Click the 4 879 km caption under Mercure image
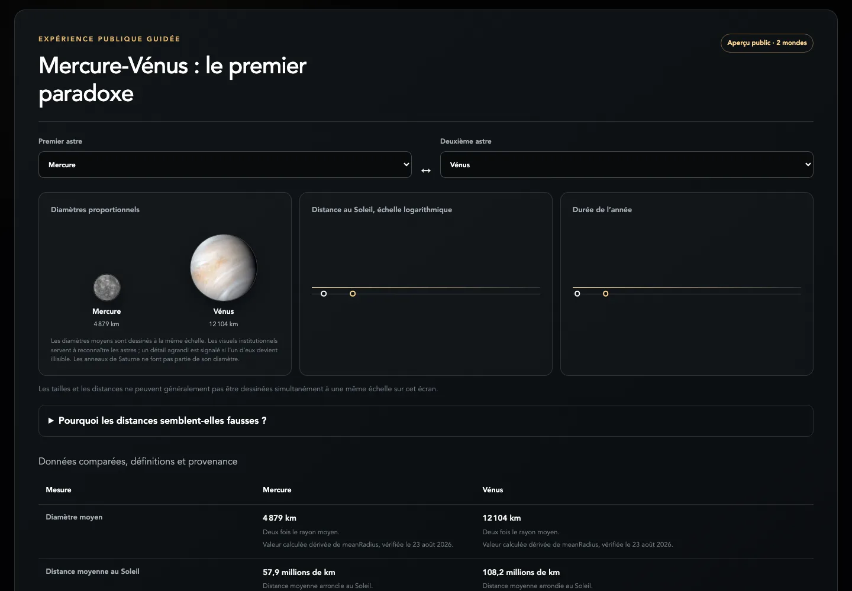 [x=106, y=324]
